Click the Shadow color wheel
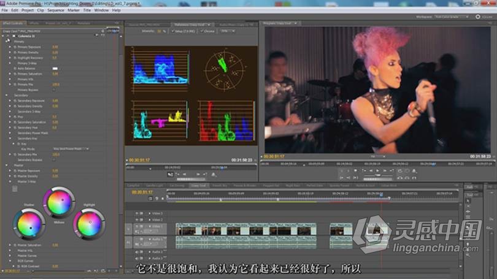This screenshot has width=497, height=279. click(x=28, y=224)
